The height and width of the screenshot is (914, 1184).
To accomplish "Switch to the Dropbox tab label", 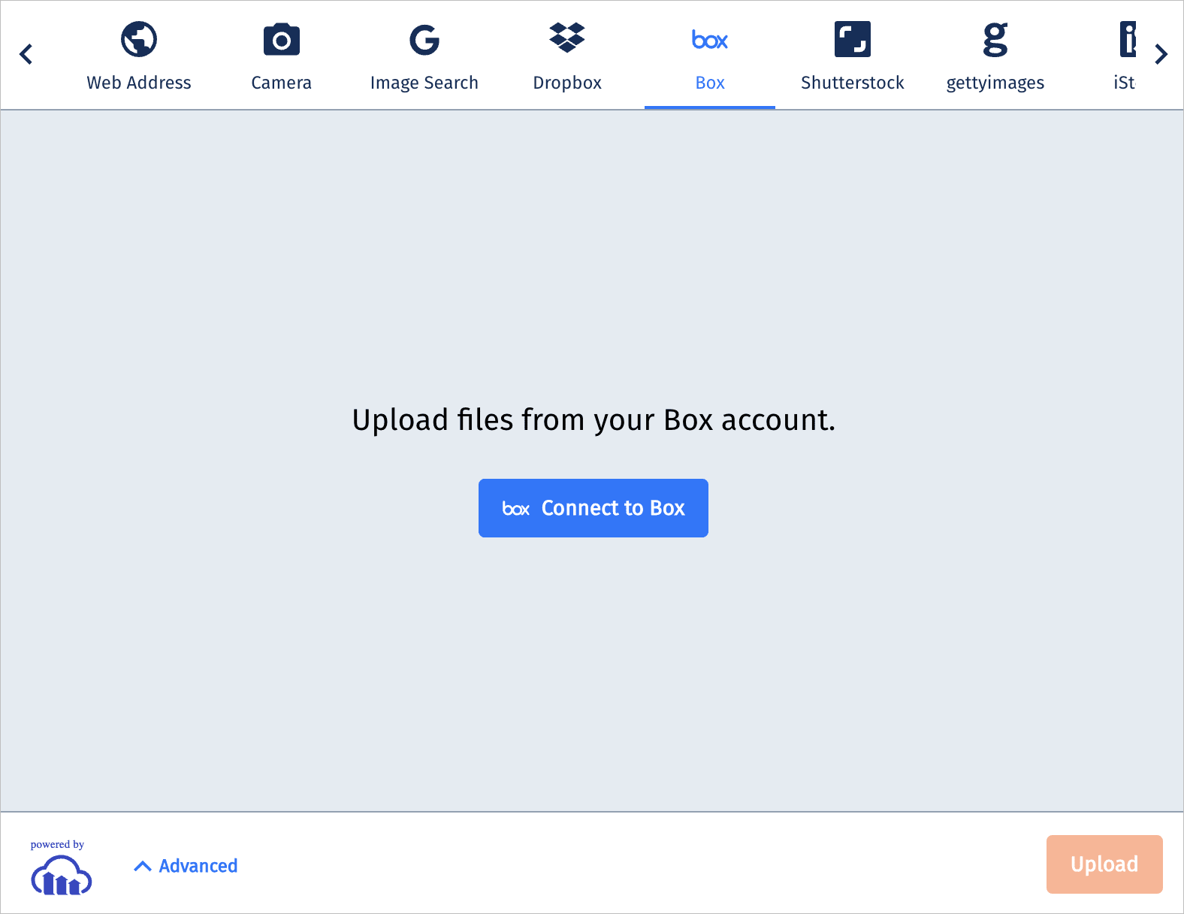I will pyautogui.click(x=567, y=83).
